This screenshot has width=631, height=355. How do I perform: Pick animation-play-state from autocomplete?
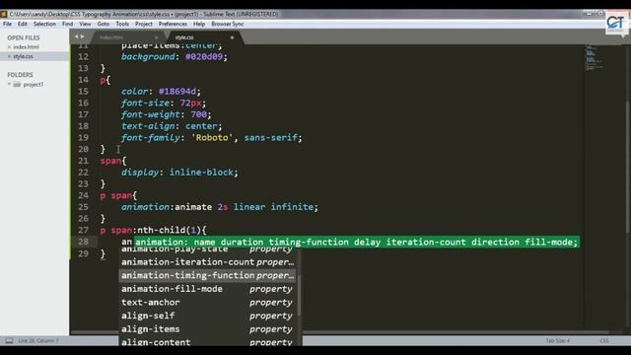[x=207, y=249]
